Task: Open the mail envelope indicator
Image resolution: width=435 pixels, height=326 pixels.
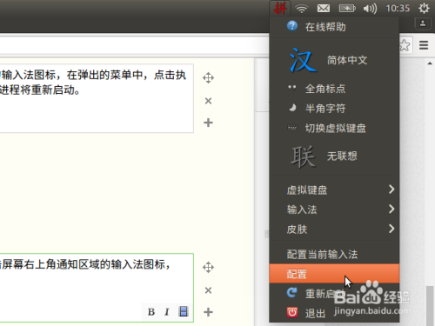Action: [324, 8]
